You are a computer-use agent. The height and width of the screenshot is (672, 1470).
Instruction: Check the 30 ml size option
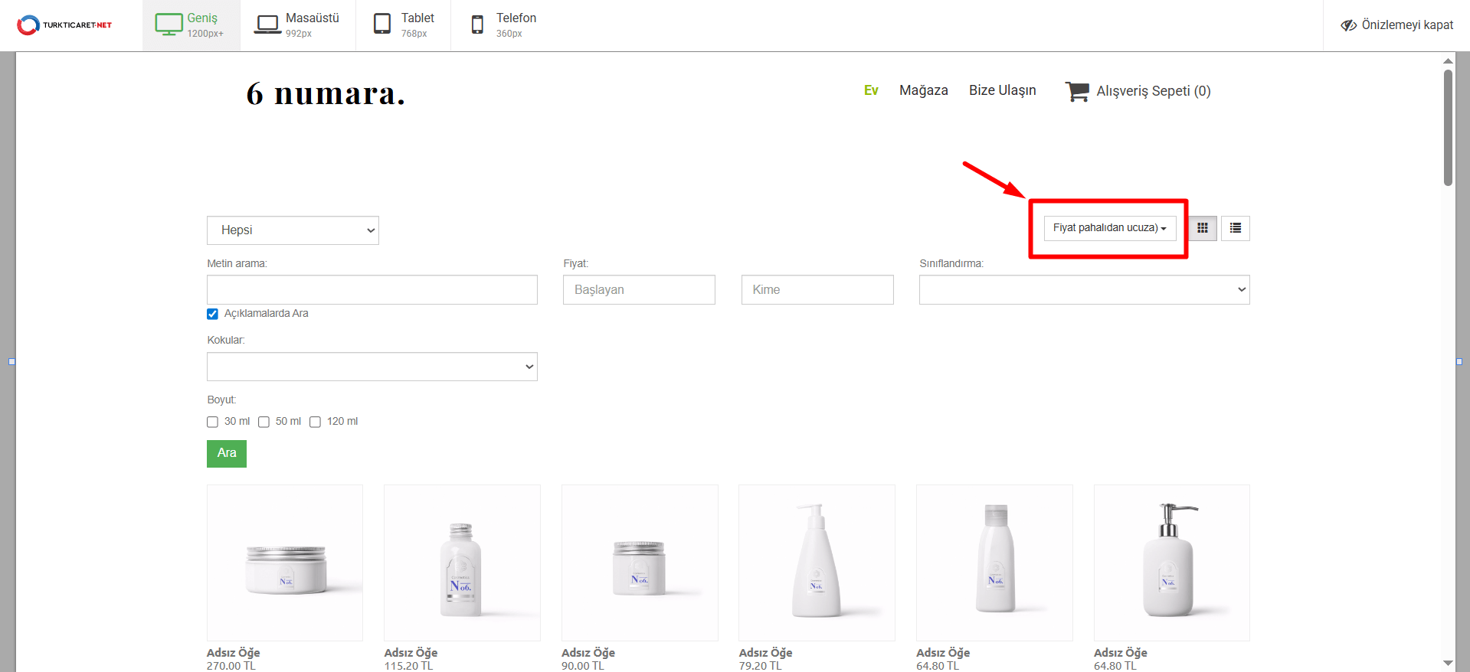(213, 422)
